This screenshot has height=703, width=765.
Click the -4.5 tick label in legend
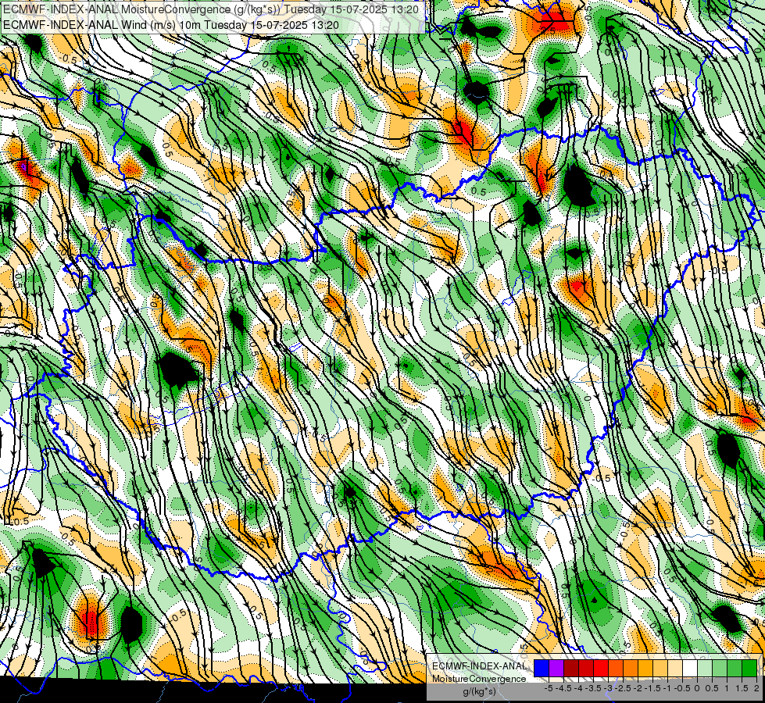tap(563, 688)
